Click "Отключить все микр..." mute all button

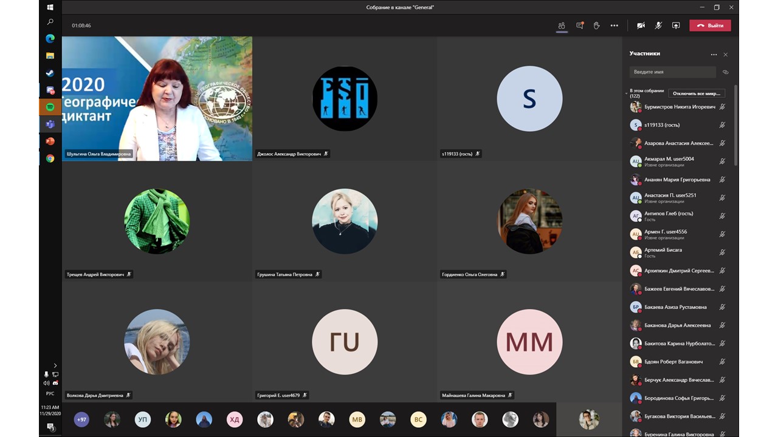[696, 93]
